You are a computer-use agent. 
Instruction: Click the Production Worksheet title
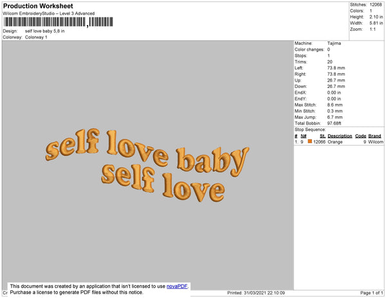38,6
